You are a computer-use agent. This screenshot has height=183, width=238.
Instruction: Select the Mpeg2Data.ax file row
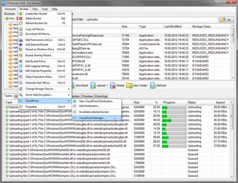click(x=150, y=48)
